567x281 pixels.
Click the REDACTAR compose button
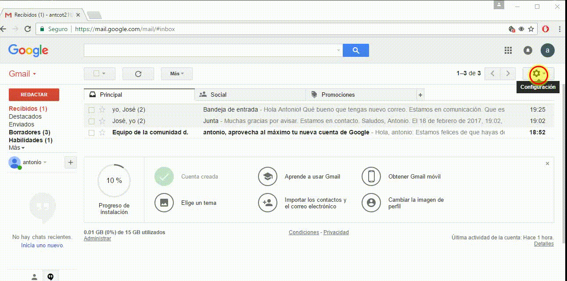(34, 95)
